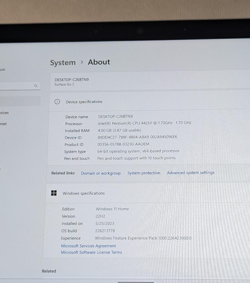The width and height of the screenshot is (250, 283).
Task: Click the magnifier icon in the settings search box
Action: click(x=36, y=86)
